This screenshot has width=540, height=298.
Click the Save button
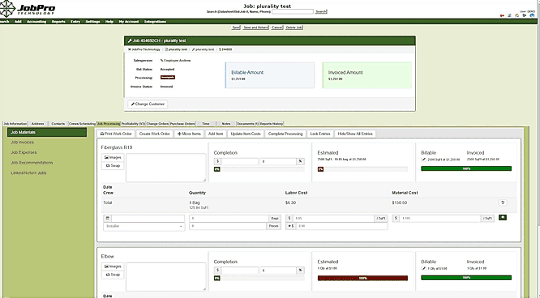[236, 28]
